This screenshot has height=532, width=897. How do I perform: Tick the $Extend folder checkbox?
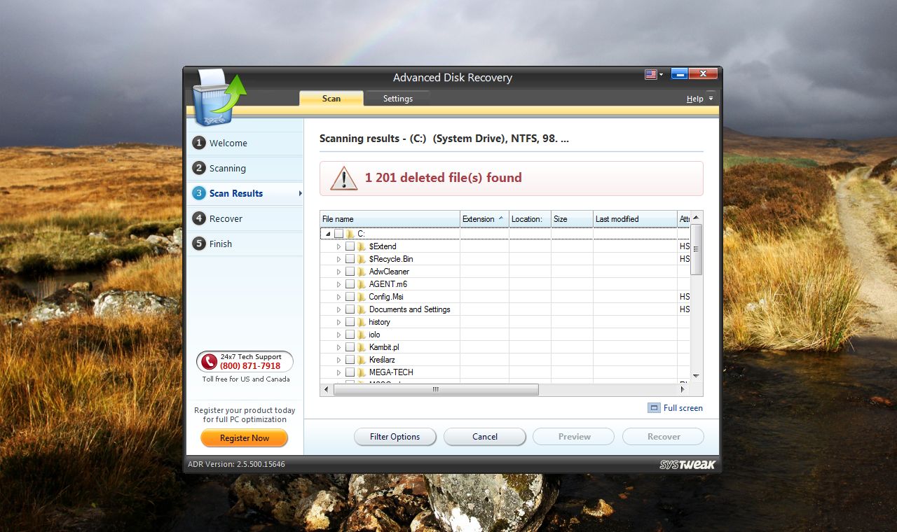[350, 246]
